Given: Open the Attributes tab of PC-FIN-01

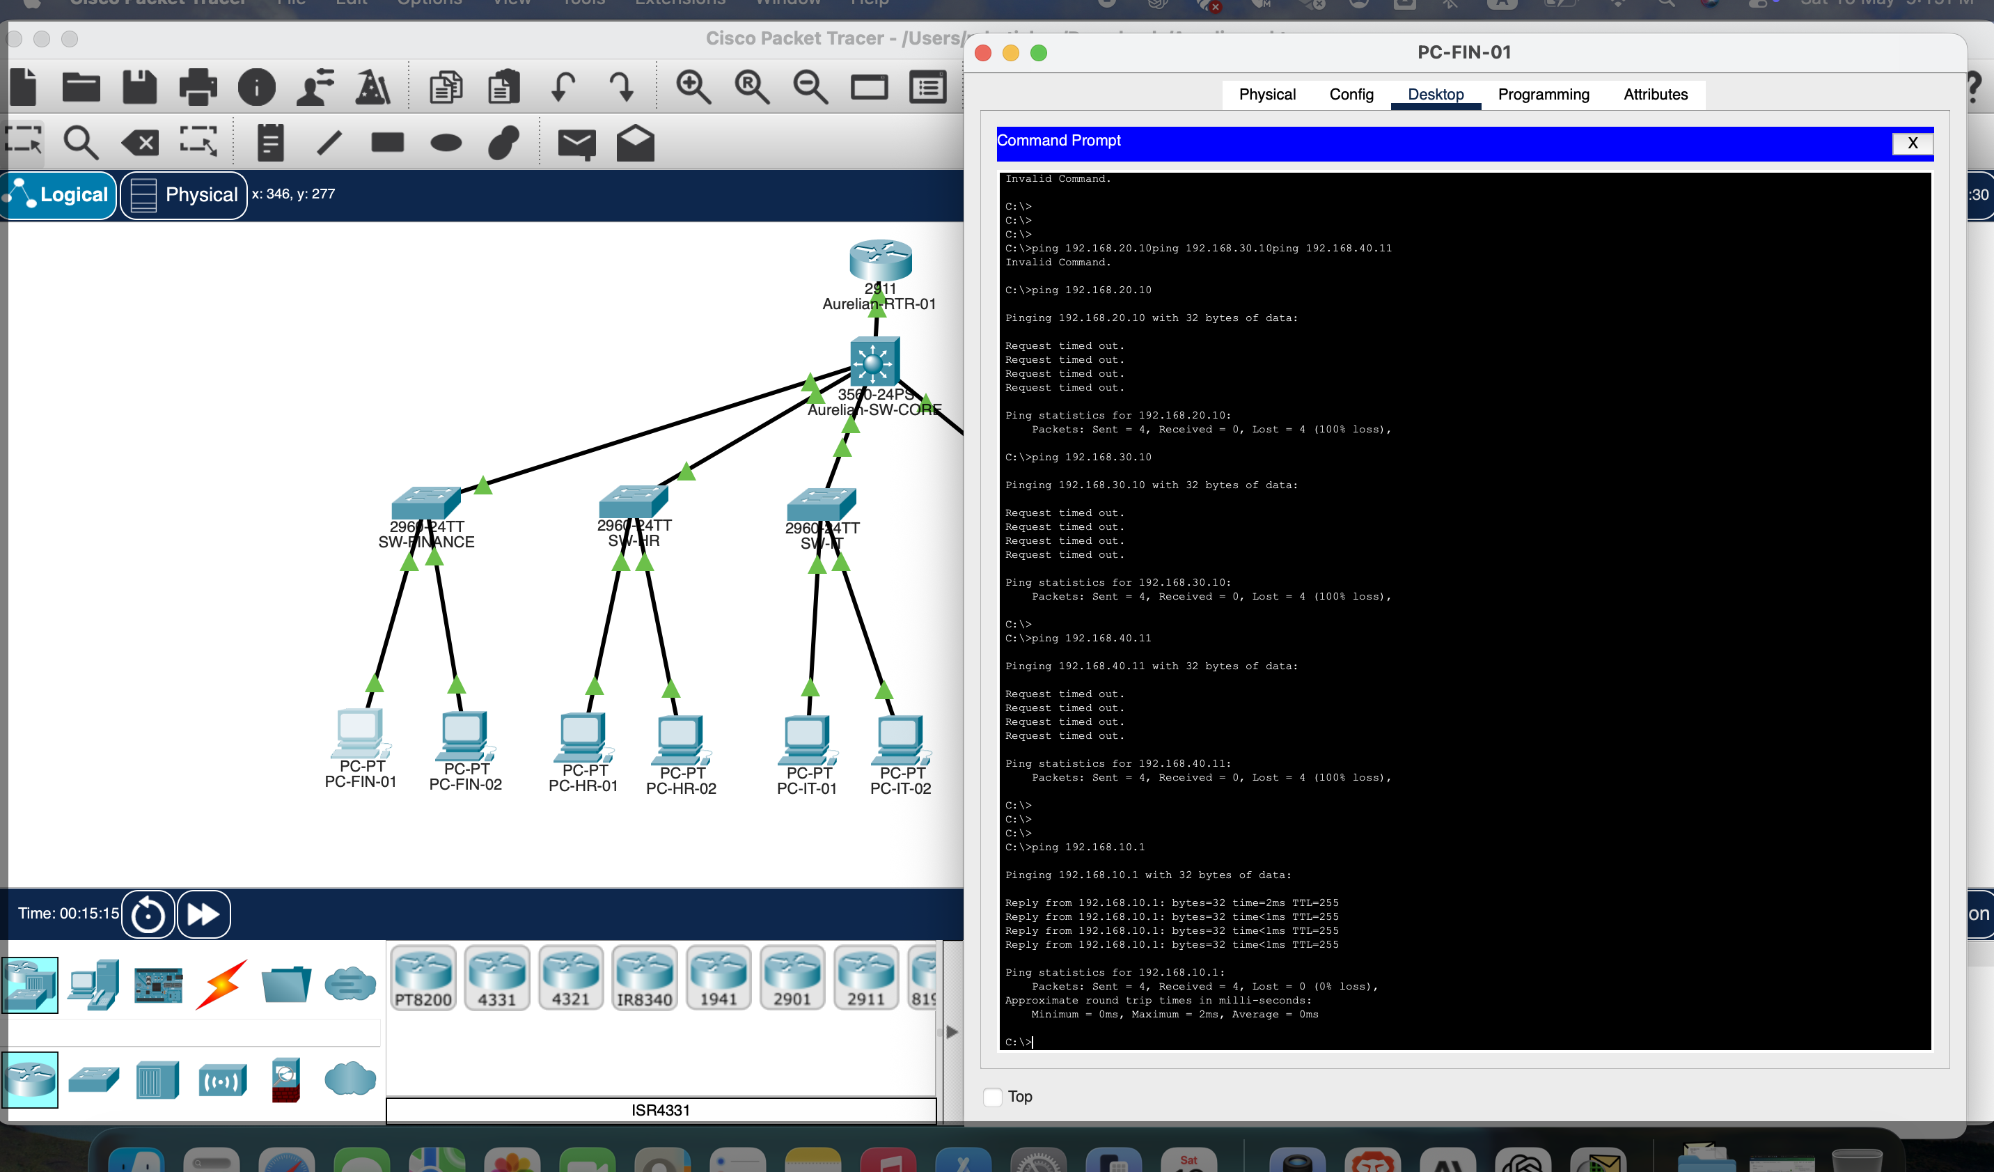Looking at the screenshot, I should point(1656,94).
